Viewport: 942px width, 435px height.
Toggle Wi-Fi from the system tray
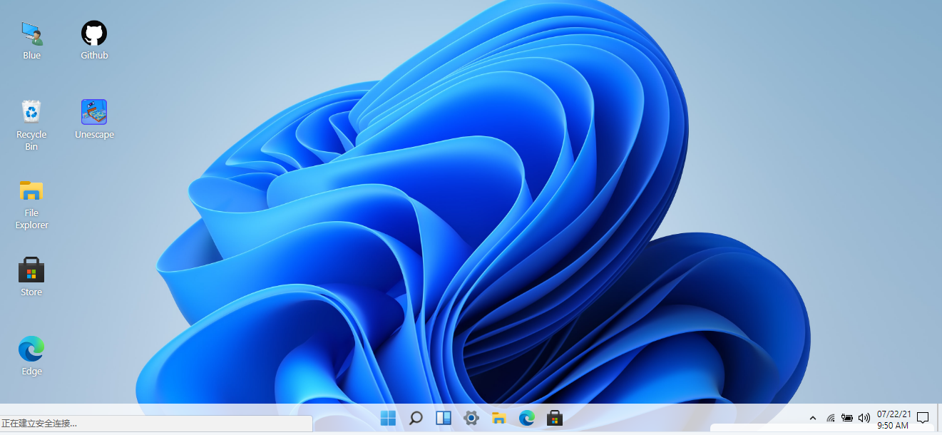pyautogui.click(x=831, y=418)
